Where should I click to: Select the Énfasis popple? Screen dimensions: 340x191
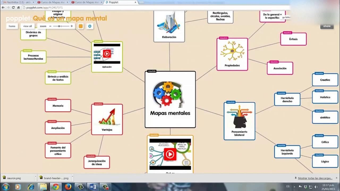pos(293,39)
